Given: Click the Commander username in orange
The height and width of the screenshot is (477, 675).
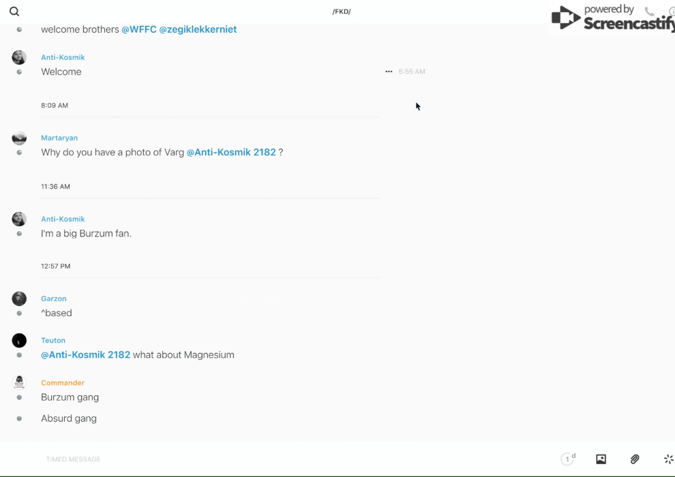Looking at the screenshot, I should click(x=63, y=383).
